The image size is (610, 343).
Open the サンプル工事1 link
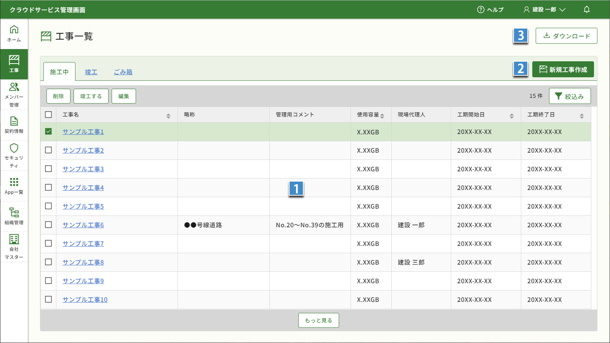pyautogui.click(x=83, y=132)
